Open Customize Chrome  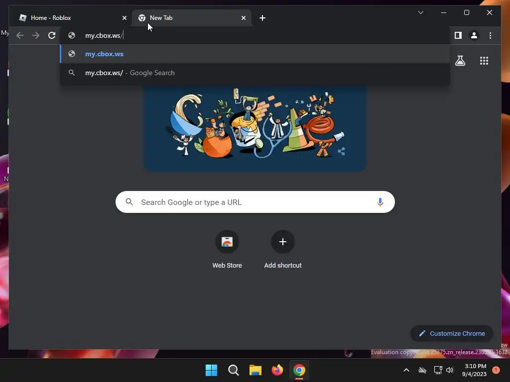[x=452, y=333]
